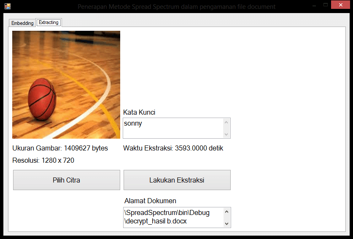
Task: Maximize the application window
Action: click(325, 5)
